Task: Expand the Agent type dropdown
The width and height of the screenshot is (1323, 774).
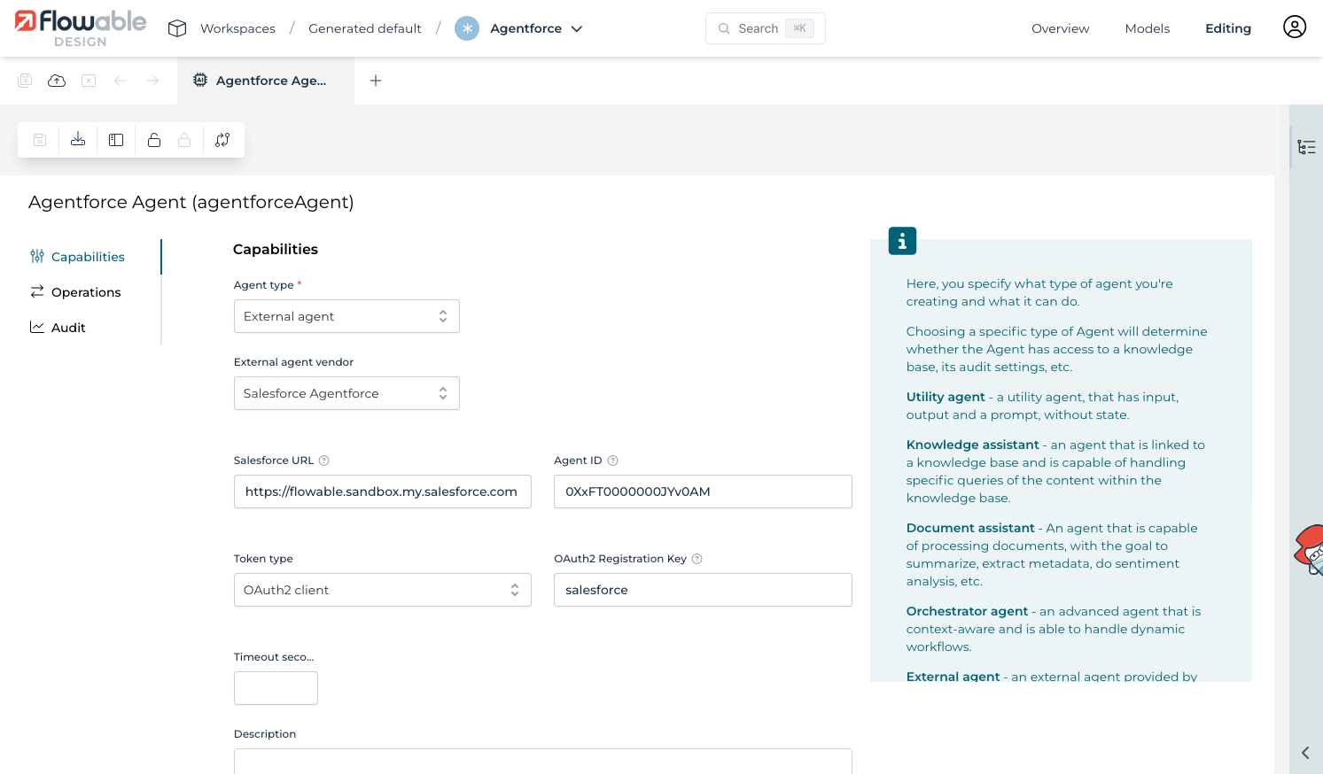Action: point(346,316)
